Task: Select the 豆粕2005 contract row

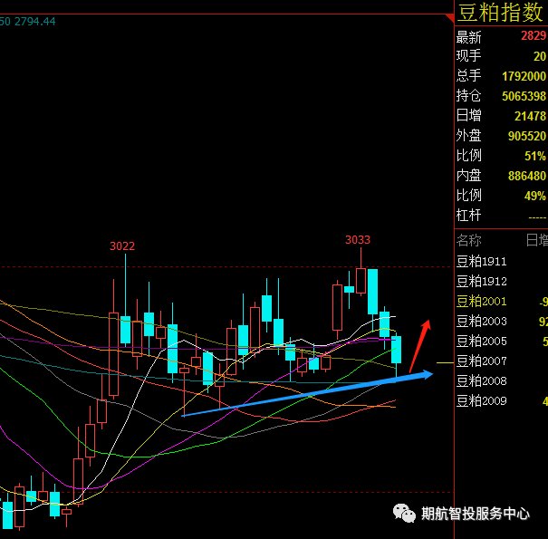Action: point(502,342)
